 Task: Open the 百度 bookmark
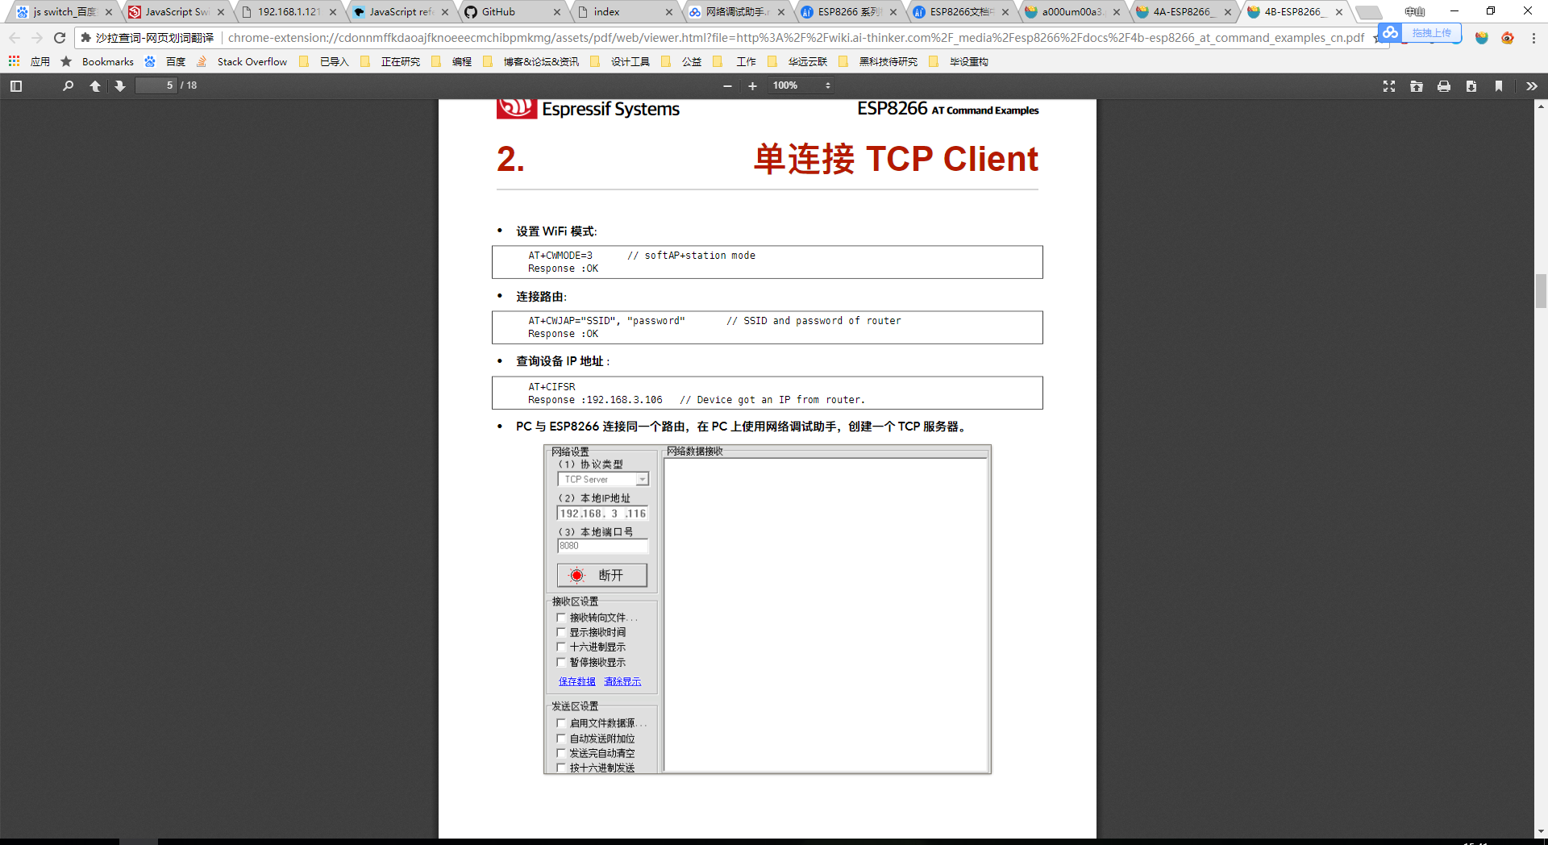[x=165, y=61]
